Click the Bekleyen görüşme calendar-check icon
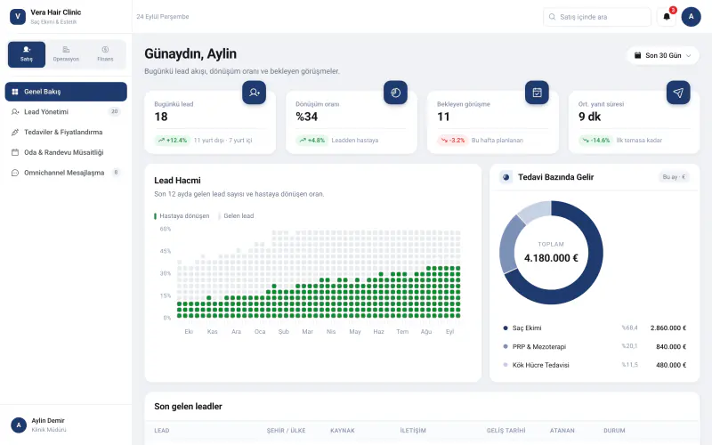The width and height of the screenshot is (712, 445). (x=538, y=93)
